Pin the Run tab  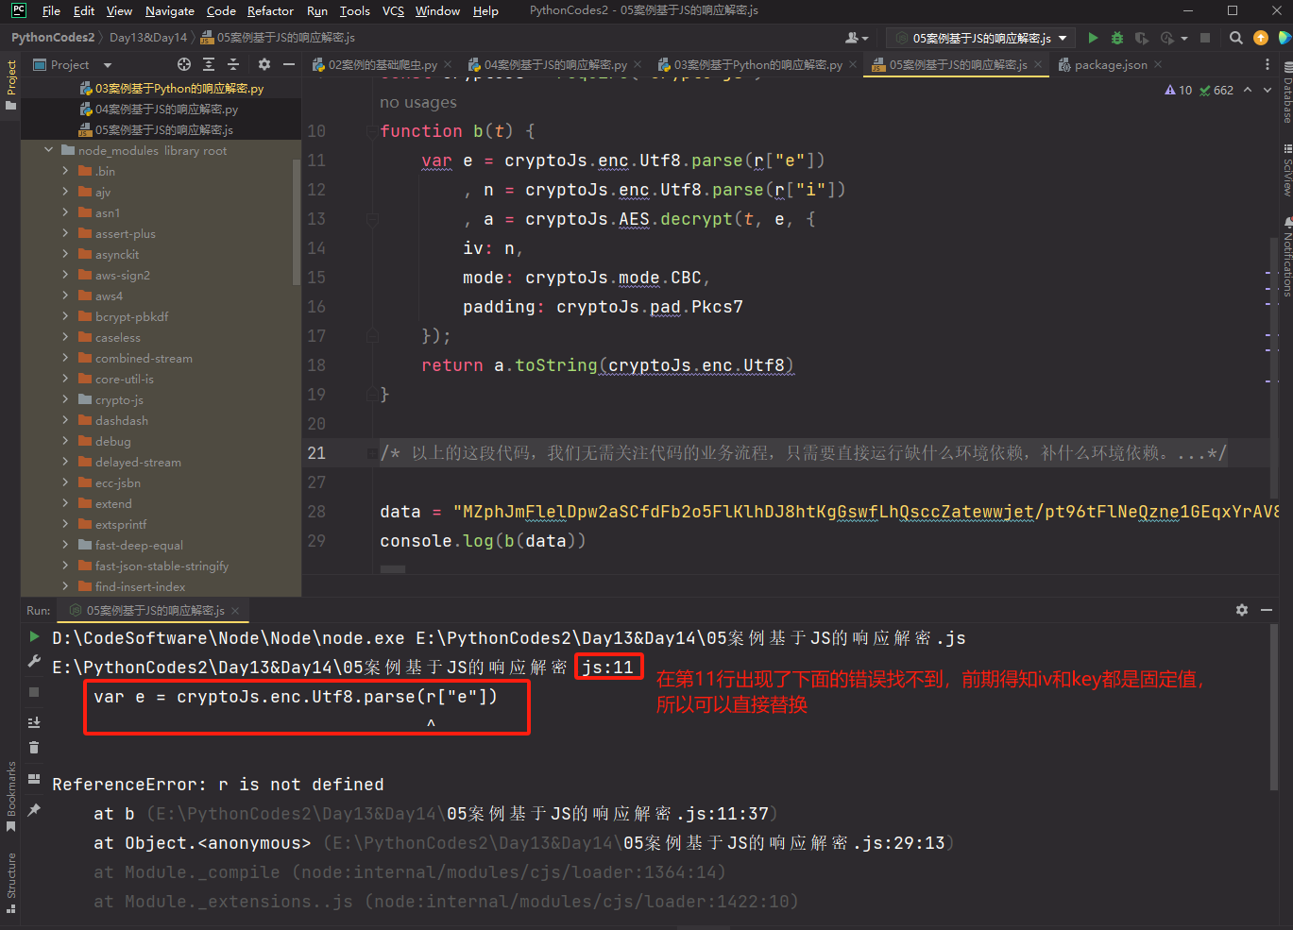(34, 810)
